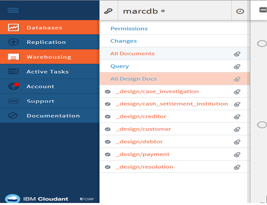The image size is (267, 205).
Task: Click the hamburger menu icon
Action: 13,10
